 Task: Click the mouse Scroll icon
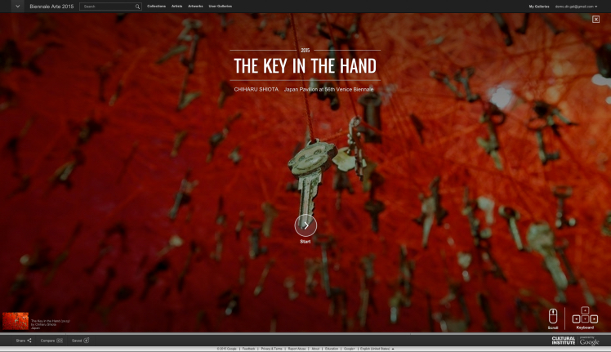[x=553, y=316]
